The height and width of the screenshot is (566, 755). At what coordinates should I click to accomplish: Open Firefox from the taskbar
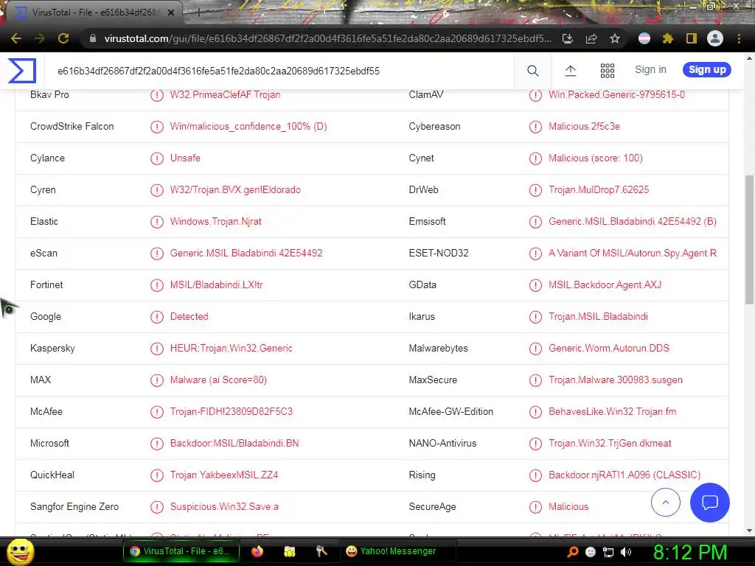tap(257, 551)
